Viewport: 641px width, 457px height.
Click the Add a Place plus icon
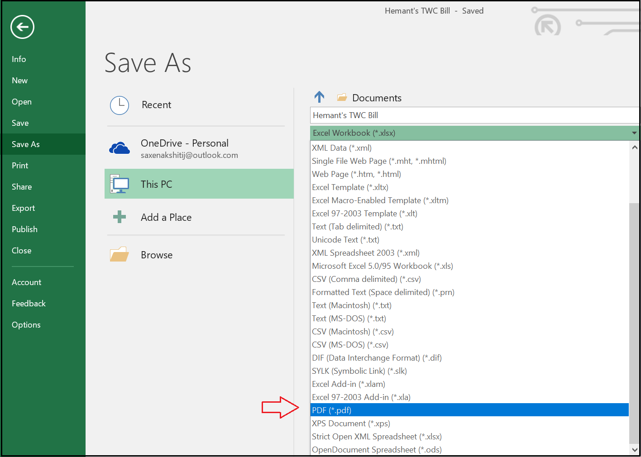(119, 217)
